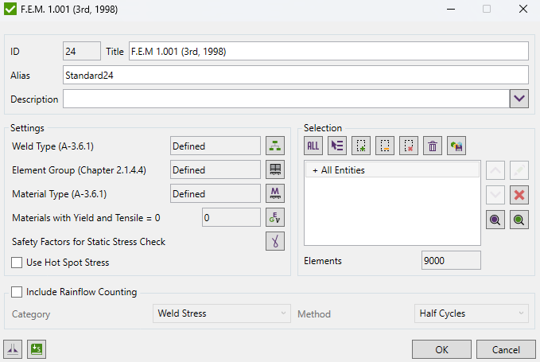Check Include Rainflow Counting
The height and width of the screenshot is (362, 540).
click(17, 292)
